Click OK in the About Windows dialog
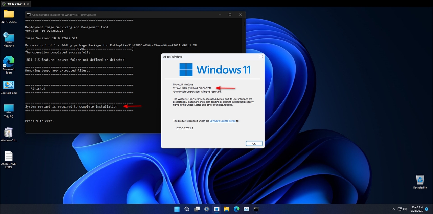This screenshot has width=433, height=214. [254, 143]
